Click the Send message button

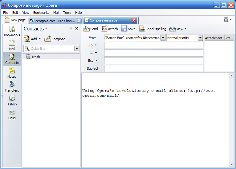coord(91,29)
